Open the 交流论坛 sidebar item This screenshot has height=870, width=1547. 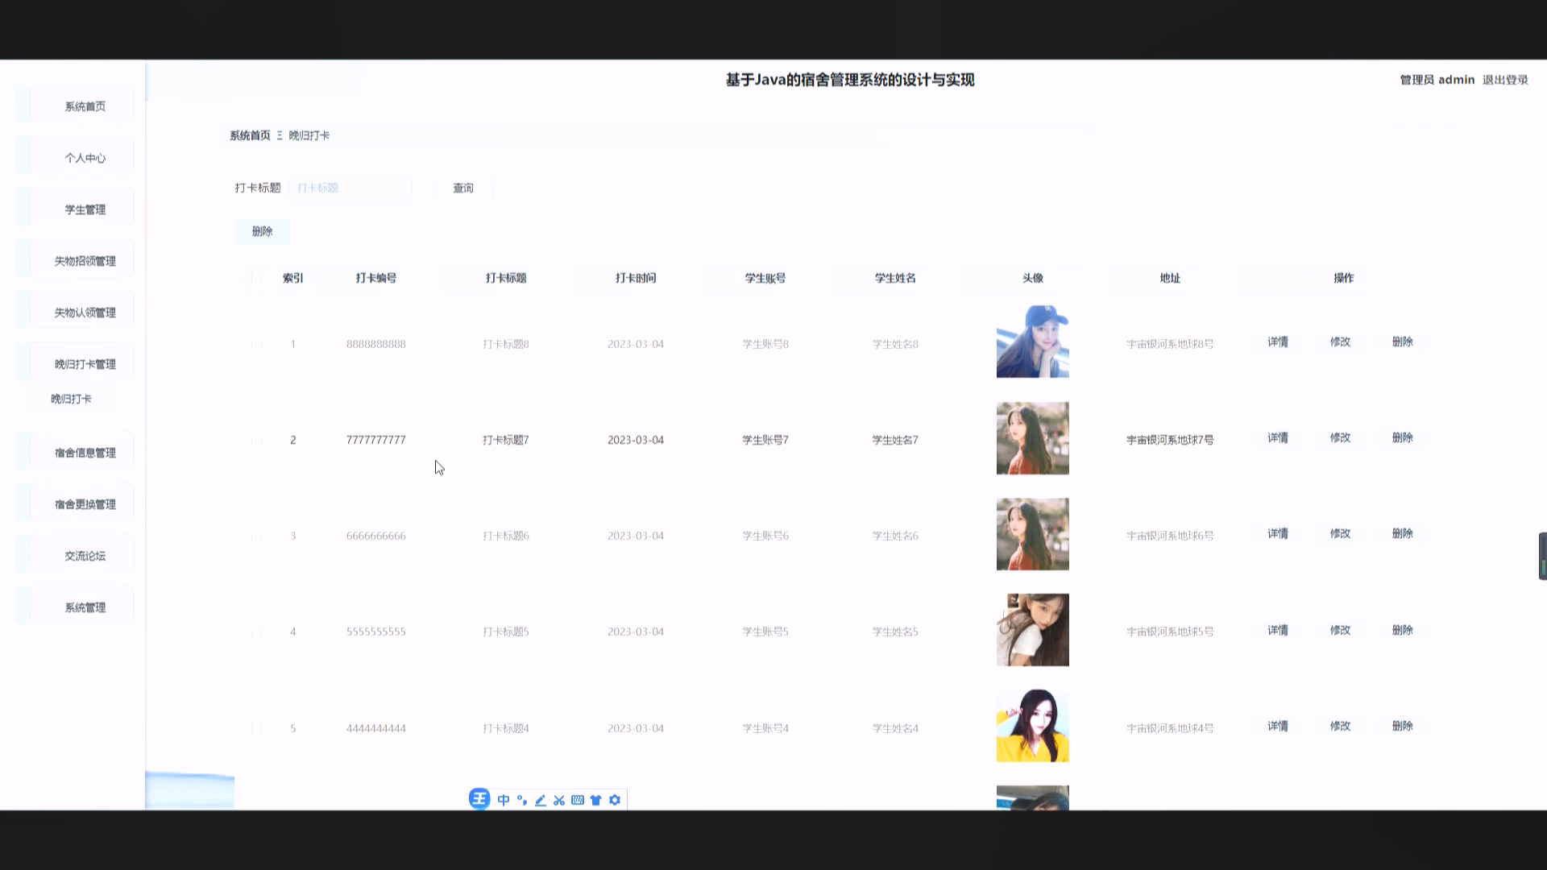click(84, 554)
